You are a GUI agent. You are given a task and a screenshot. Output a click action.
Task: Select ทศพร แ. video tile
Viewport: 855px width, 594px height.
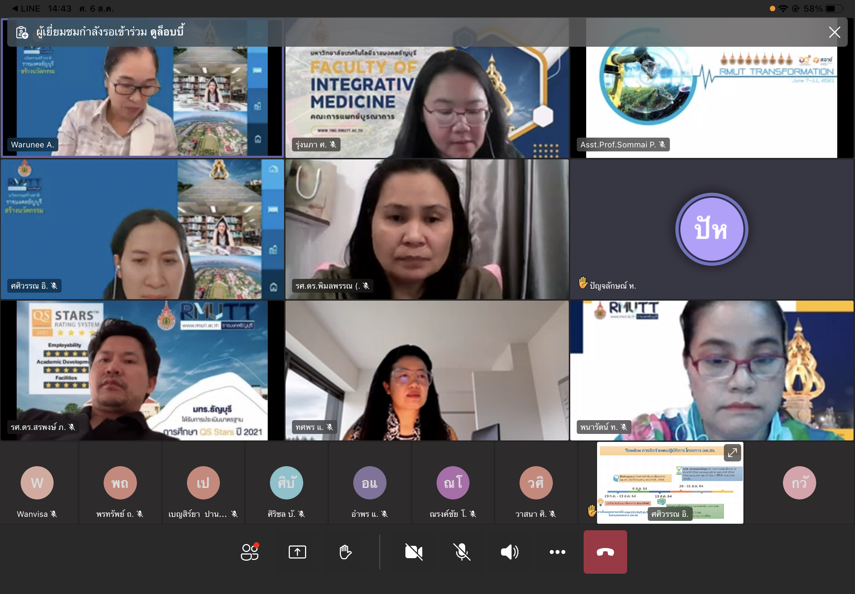427,370
